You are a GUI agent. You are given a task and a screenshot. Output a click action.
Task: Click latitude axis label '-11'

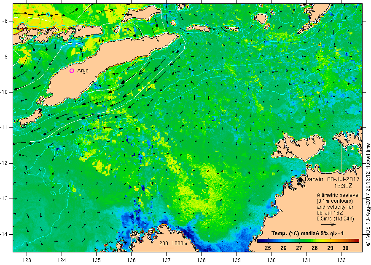point(4,127)
